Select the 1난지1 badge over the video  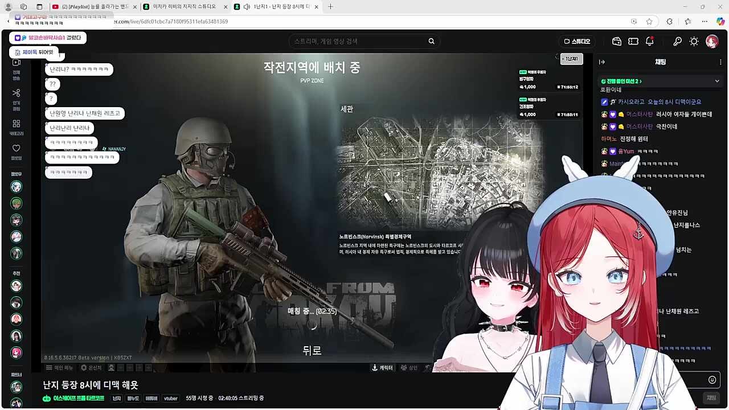571,59
